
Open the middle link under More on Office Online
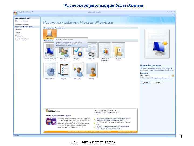coord(109,112)
